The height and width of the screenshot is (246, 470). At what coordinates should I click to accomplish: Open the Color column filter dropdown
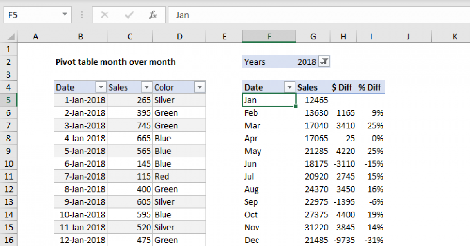tap(200, 87)
